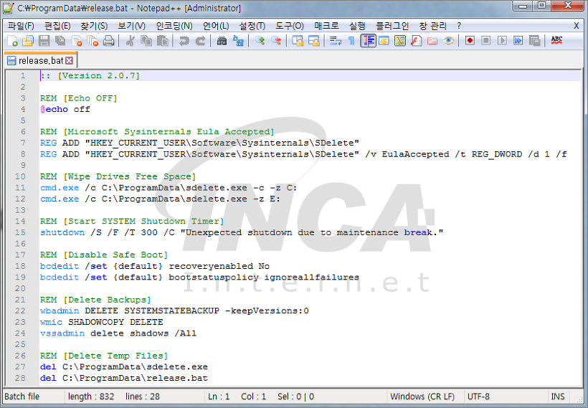Image resolution: width=588 pixels, height=408 pixels.
Task: Open the 도구(O) menu
Action: [x=290, y=26]
